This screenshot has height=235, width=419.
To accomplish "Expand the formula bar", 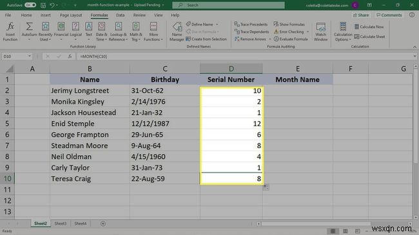I will tap(414, 57).
